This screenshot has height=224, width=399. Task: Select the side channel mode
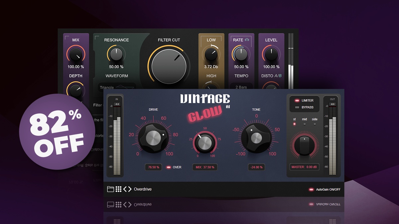[315, 124]
